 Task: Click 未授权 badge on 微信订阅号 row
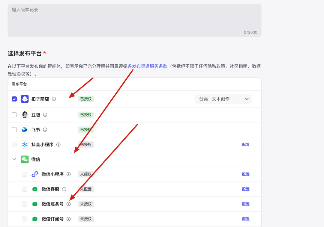(86, 219)
